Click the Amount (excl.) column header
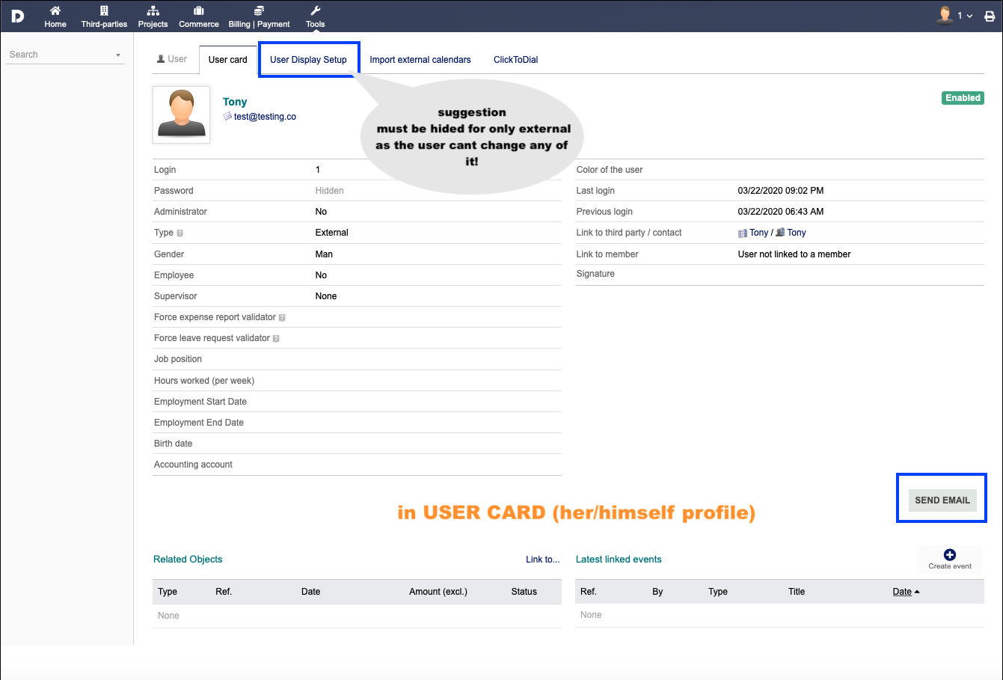 tap(438, 592)
